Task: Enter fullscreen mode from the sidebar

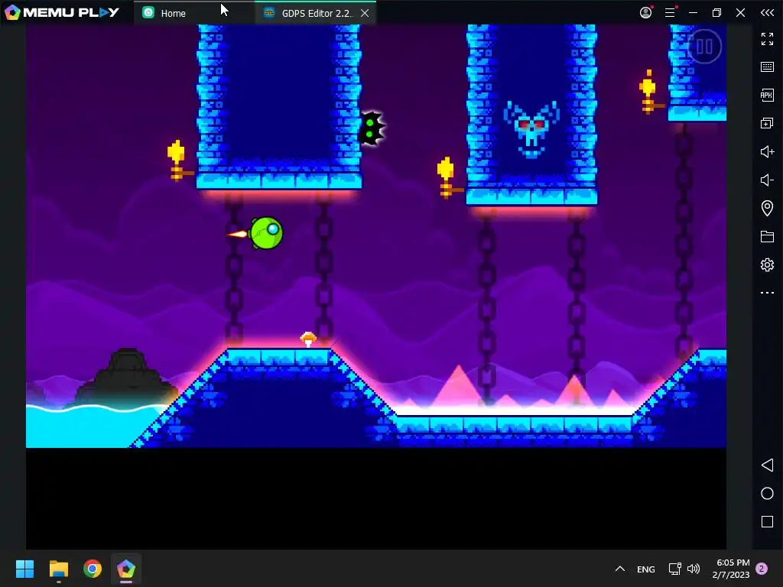Action: 767,39
